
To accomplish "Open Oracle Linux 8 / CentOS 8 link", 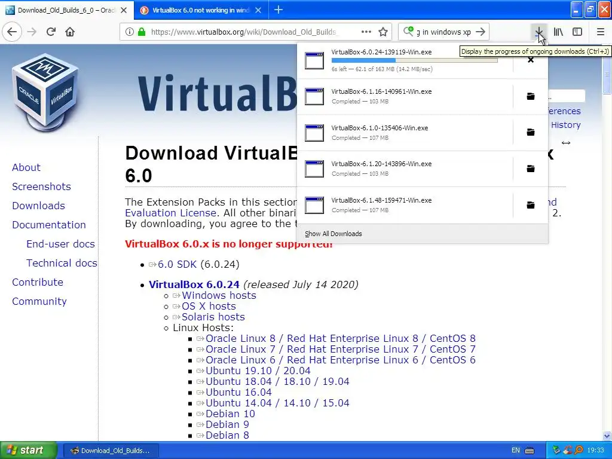I will pyautogui.click(x=340, y=338).
